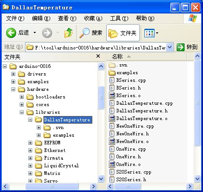Click the green Go arrow button

pyautogui.click(x=181, y=47)
